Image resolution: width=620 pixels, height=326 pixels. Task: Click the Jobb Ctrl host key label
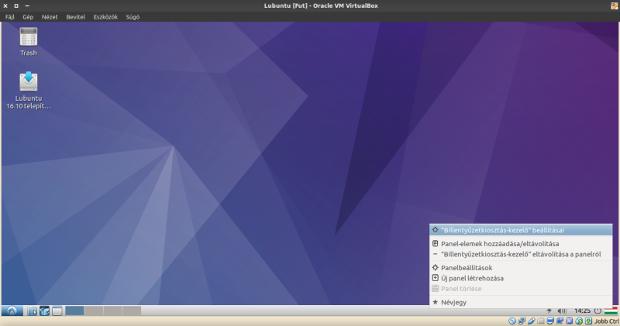(x=607, y=321)
